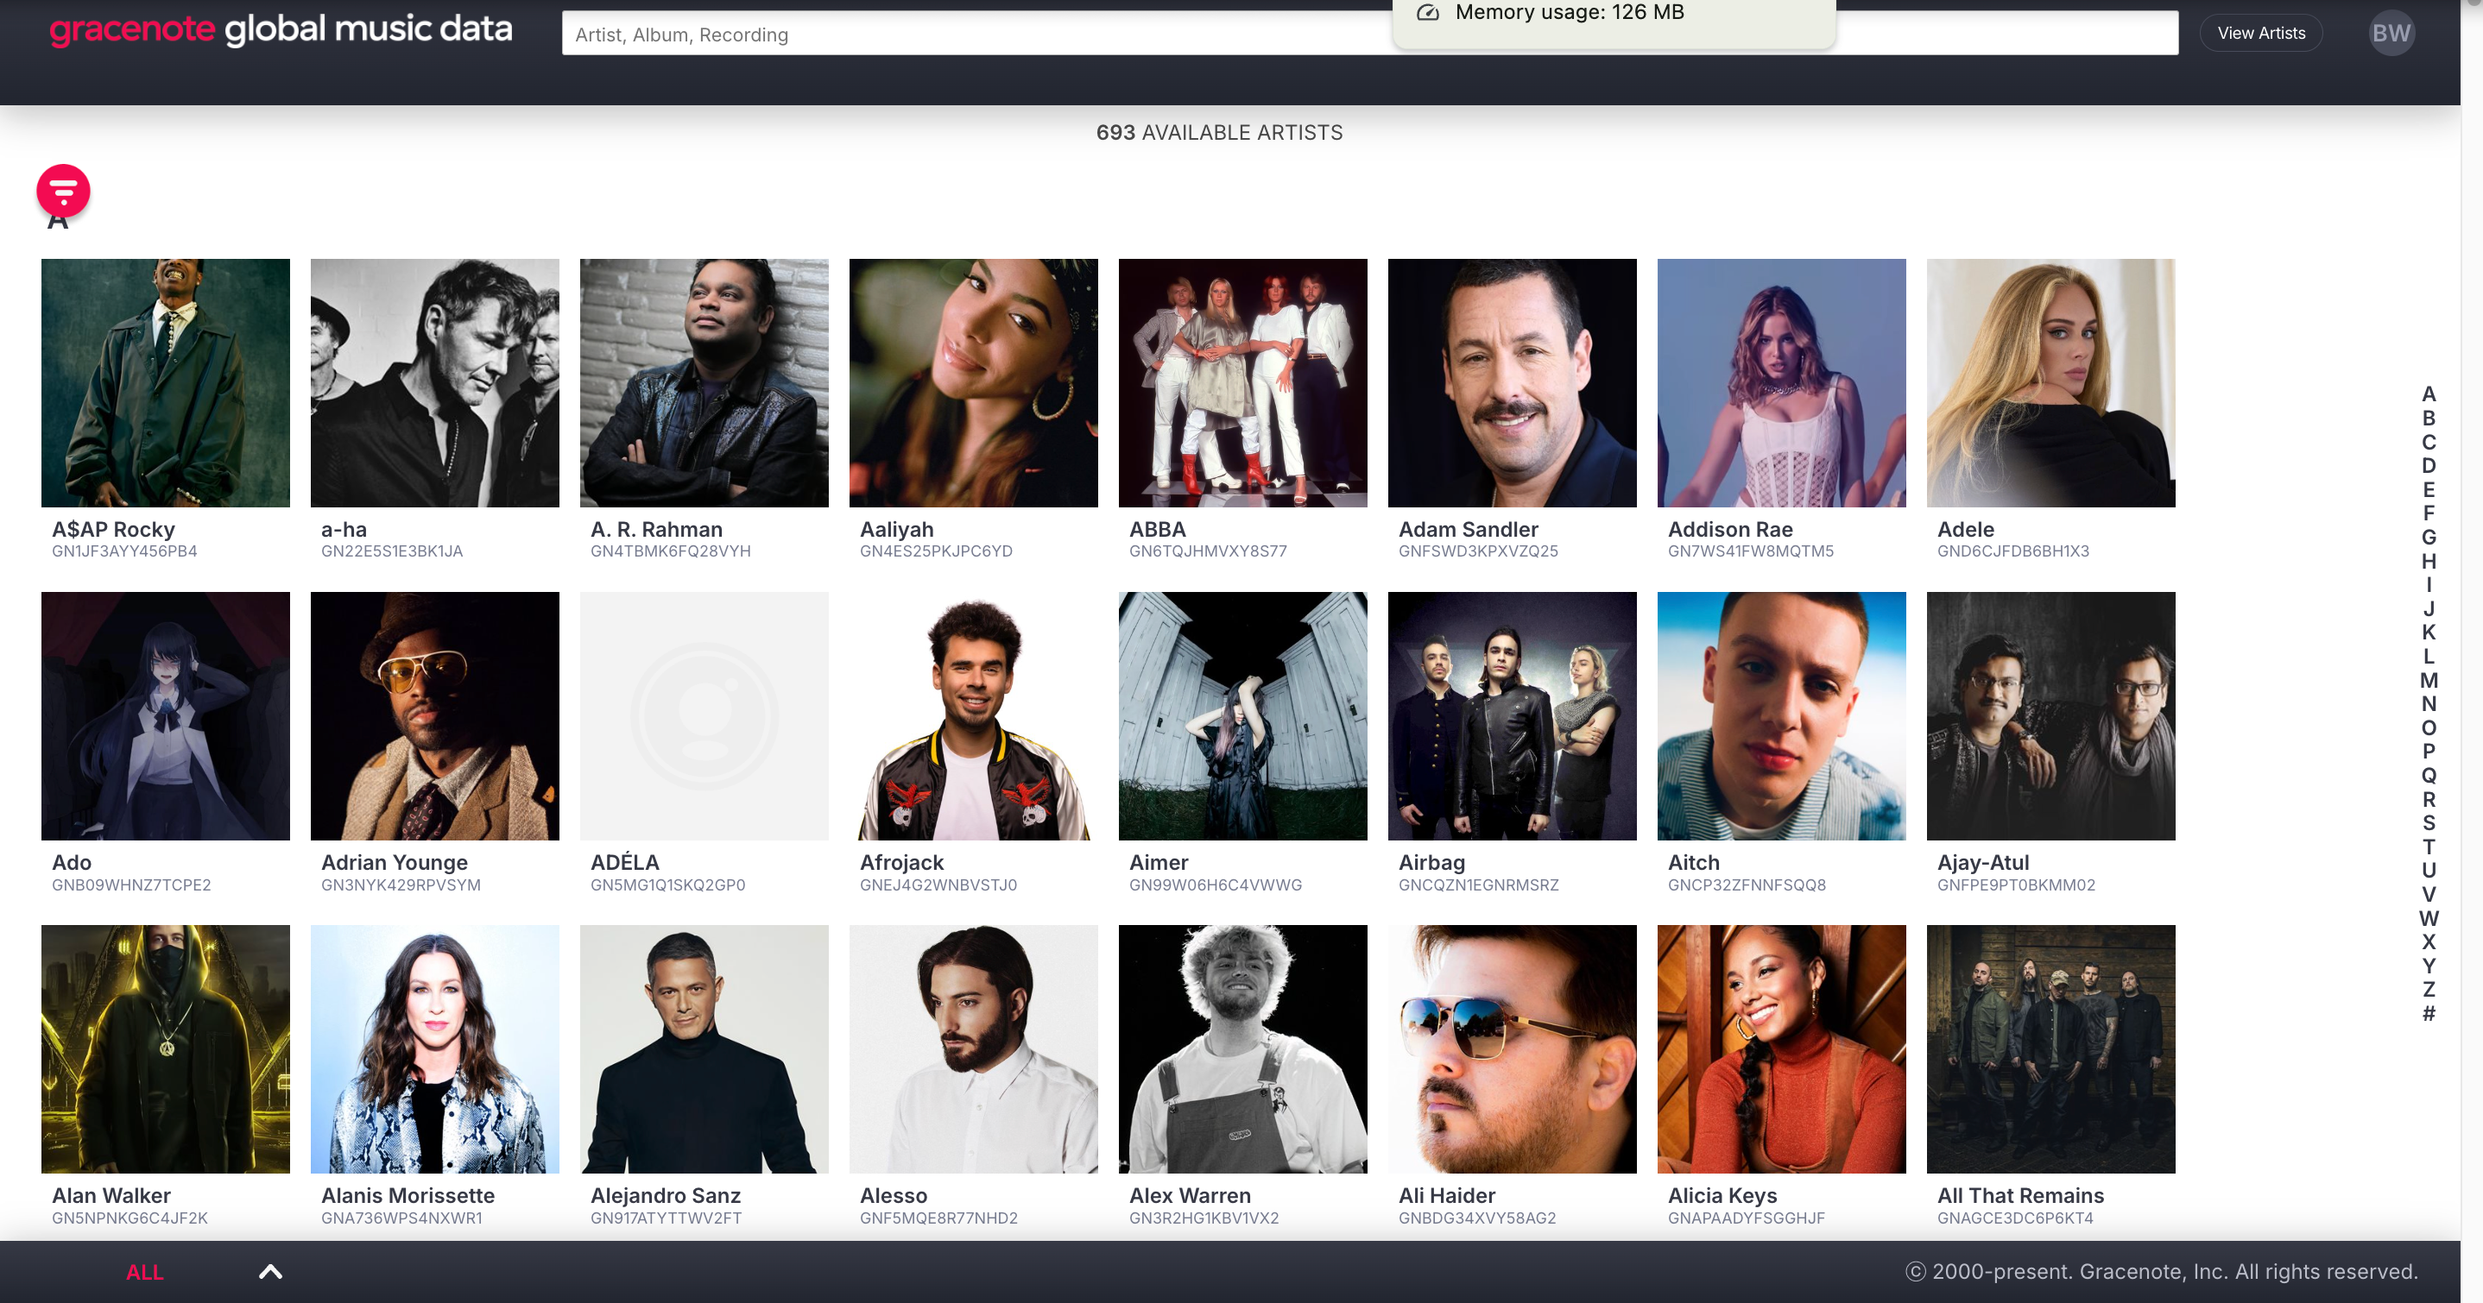Open the BW user avatar menu
2483x1303 pixels.
coord(2391,34)
